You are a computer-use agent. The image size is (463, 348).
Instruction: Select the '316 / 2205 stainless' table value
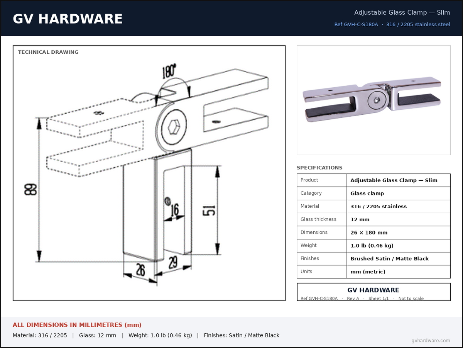pos(379,206)
